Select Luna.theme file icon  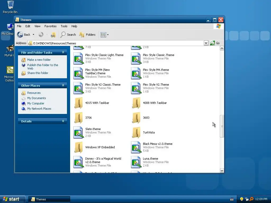tap(136, 162)
